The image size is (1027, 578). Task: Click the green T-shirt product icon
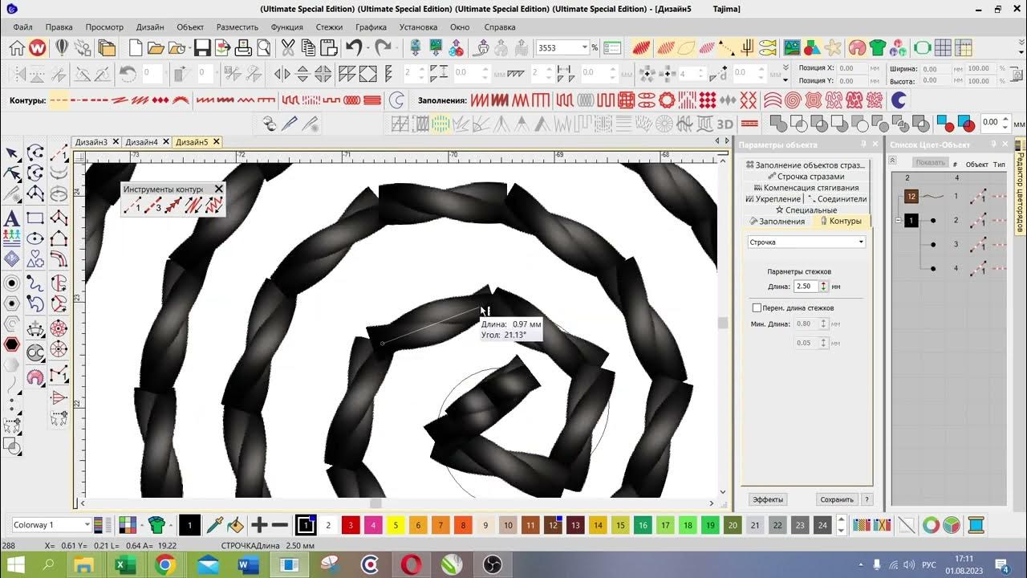[877, 48]
